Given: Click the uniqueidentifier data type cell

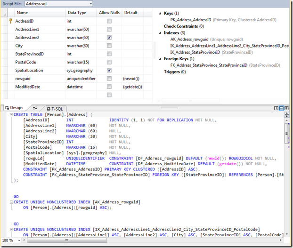Looking at the screenshot, I should pyautogui.click(x=81, y=79).
